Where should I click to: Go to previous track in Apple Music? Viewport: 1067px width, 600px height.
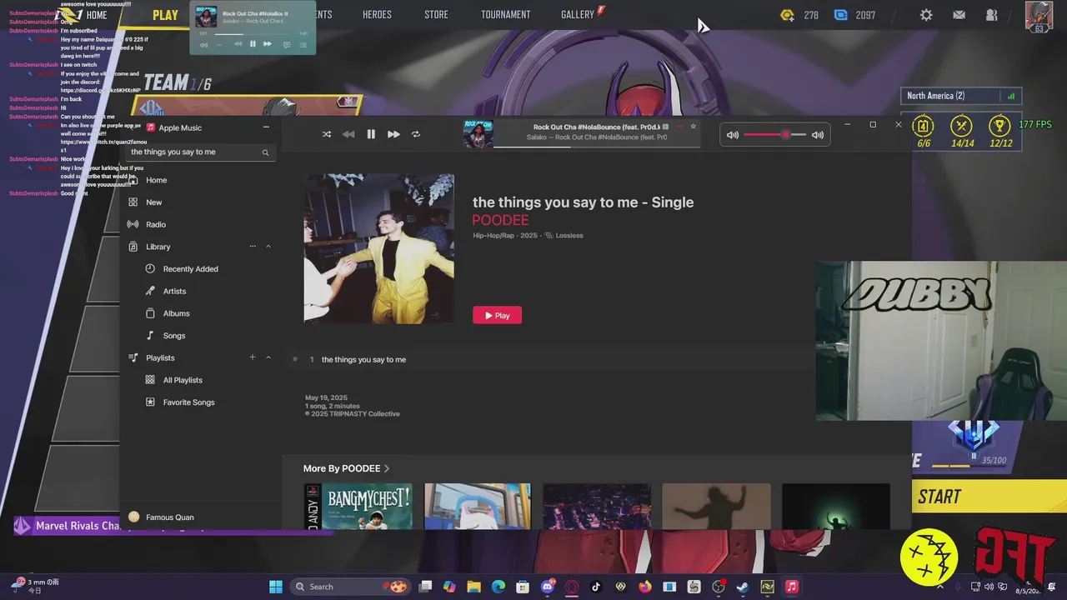pyautogui.click(x=348, y=134)
